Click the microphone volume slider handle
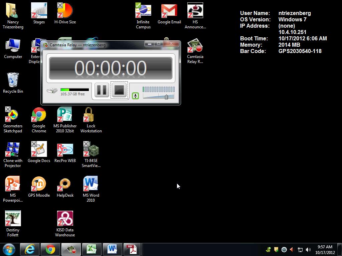 coord(166,97)
